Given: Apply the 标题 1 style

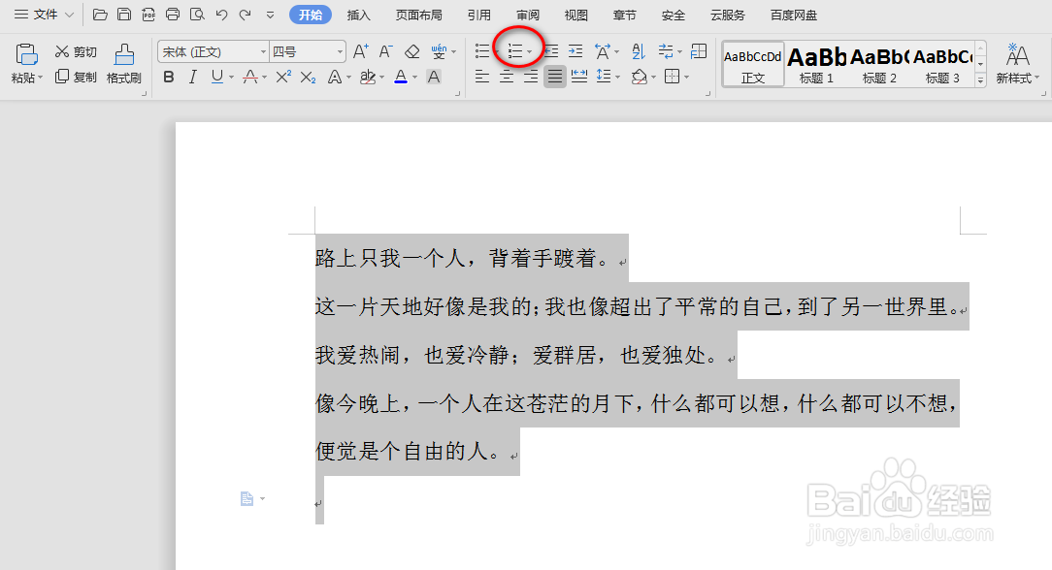Looking at the screenshot, I should (816, 64).
